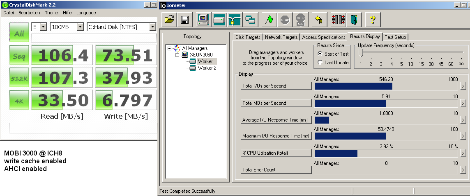Run all benchmarks with the All button
The width and height of the screenshot is (470, 196).
(19, 33)
